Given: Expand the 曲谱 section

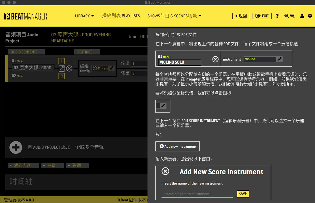Looking at the screenshot, I should pos(52,165).
